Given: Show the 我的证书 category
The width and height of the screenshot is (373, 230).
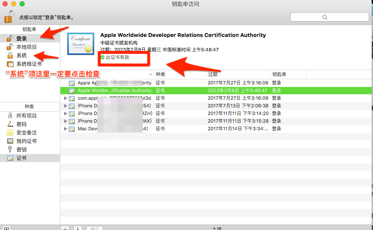Looking at the screenshot, I should [30, 141].
